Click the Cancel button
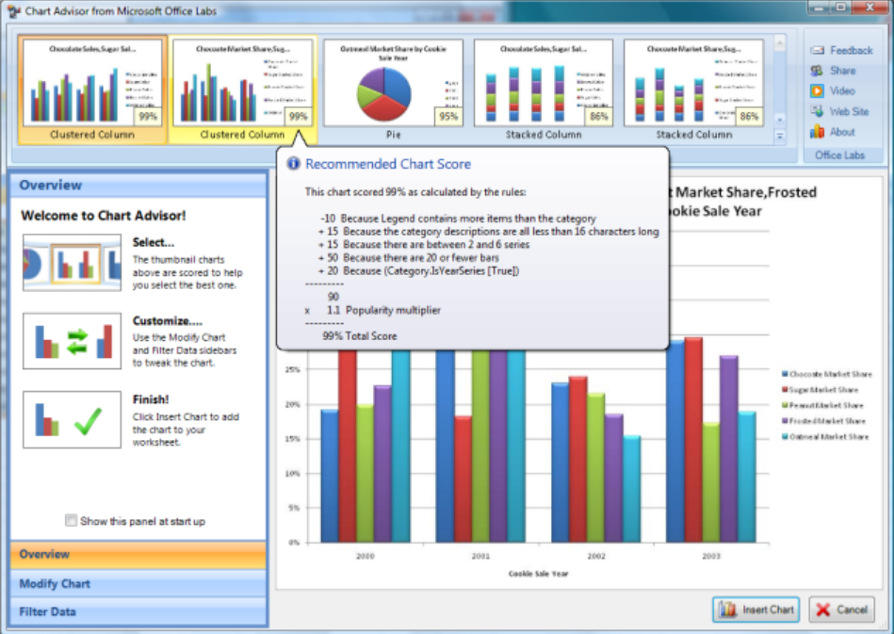Screen dimensions: 894x634 (841, 610)
